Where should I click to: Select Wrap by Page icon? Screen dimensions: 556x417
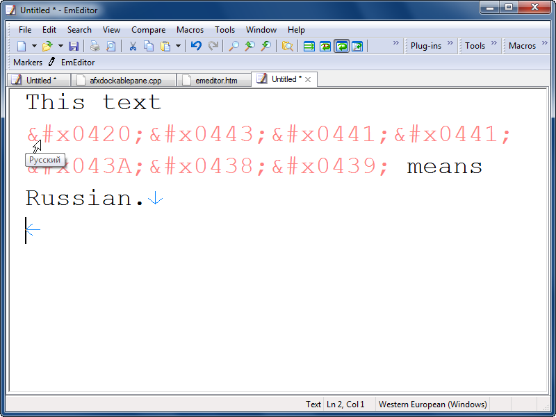pos(357,46)
